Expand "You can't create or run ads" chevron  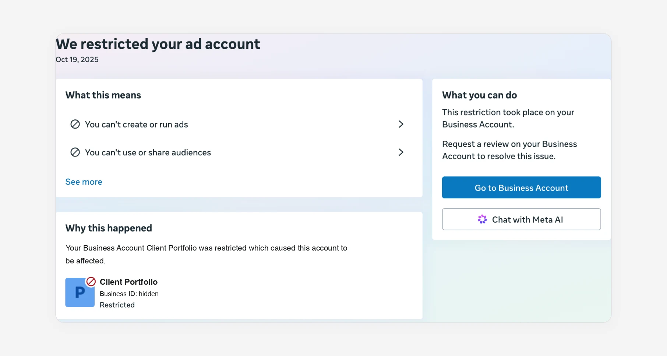(401, 124)
